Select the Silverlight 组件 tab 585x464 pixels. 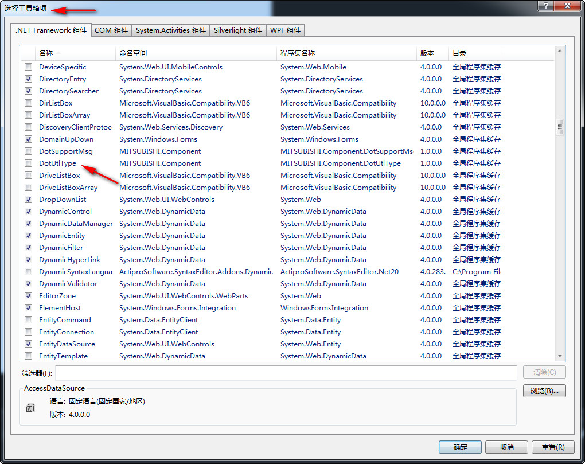coord(237,30)
